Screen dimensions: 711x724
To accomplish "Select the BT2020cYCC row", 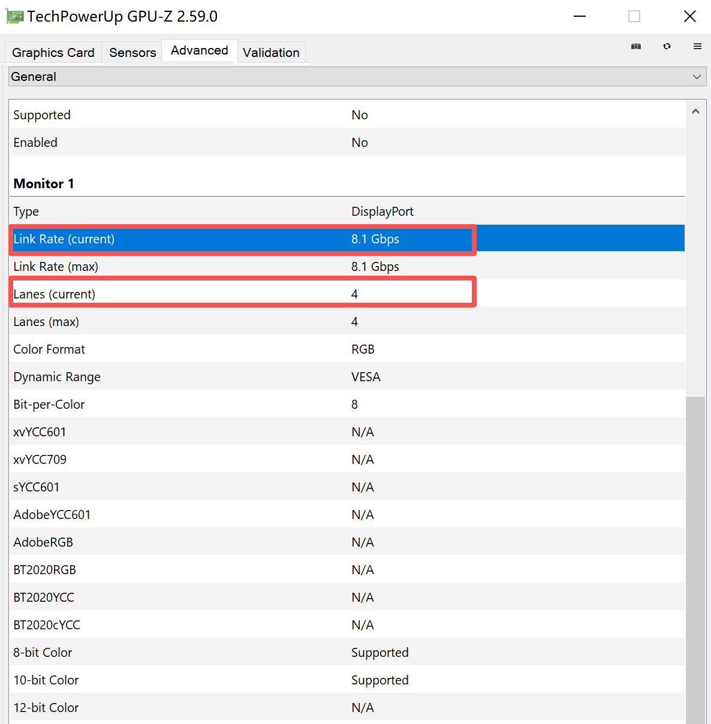I will (x=347, y=625).
